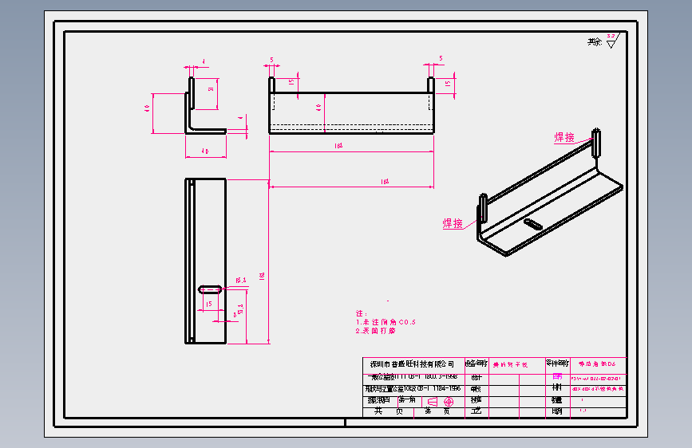The width and height of the screenshot is (692, 448).
Task: Click the slot hole in the plan view
Action: point(210,289)
